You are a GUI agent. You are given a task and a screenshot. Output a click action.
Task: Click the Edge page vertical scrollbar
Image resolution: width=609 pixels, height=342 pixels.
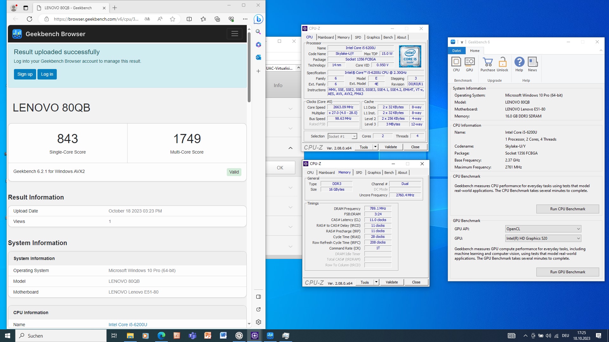[249, 67]
